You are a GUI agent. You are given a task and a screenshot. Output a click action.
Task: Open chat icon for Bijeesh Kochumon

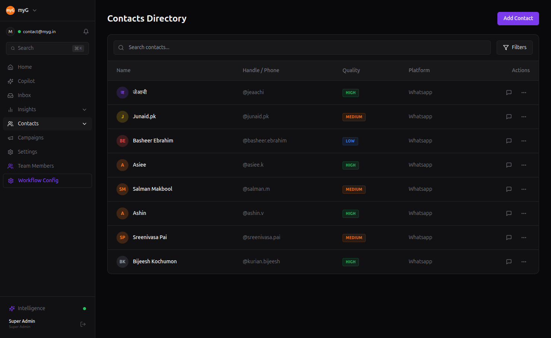coord(509,262)
